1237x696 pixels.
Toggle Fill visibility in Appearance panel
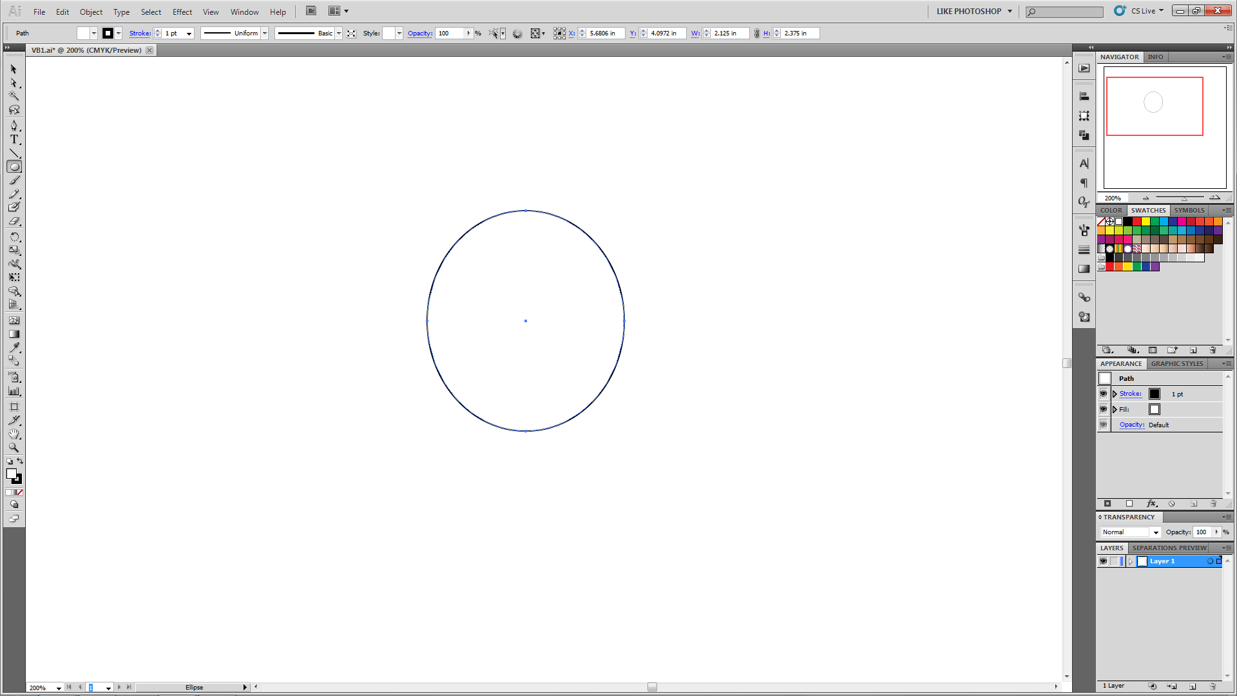(x=1103, y=409)
